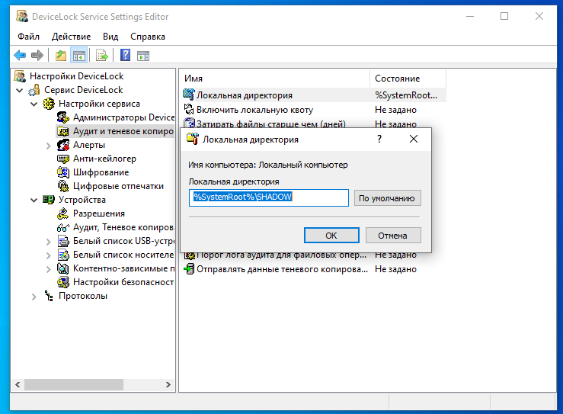The image size is (563, 414).
Task: Expand the Протоколы node
Action: tap(34, 297)
